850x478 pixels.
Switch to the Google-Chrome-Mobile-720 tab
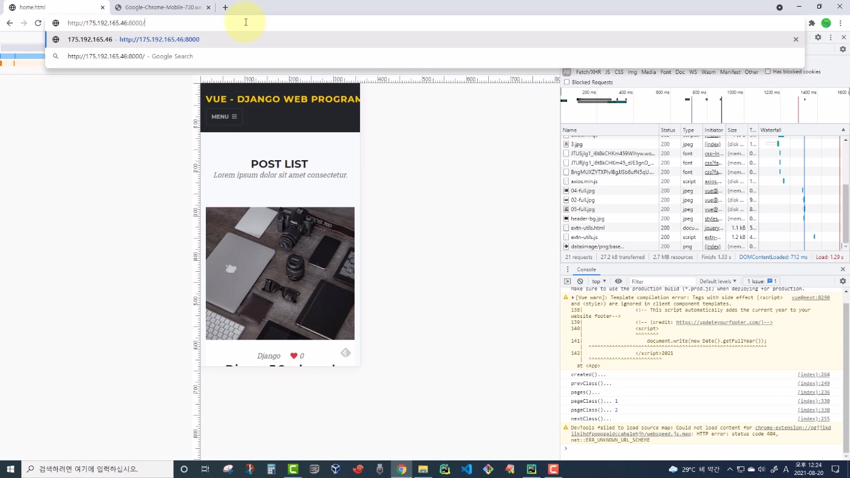click(161, 7)
